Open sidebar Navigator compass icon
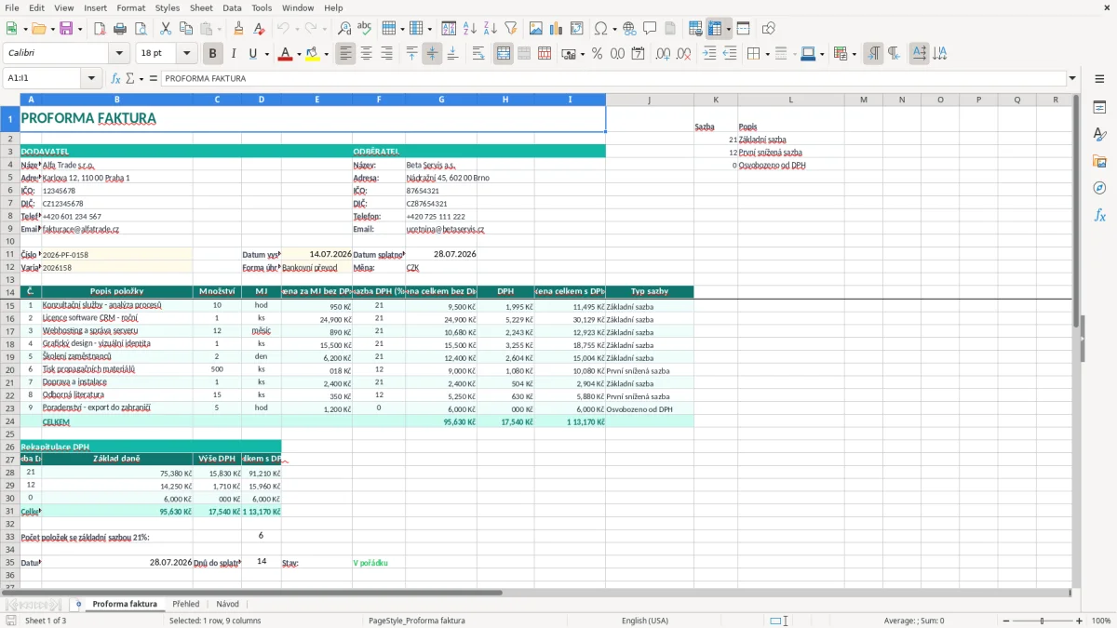 coord(1099,188)
